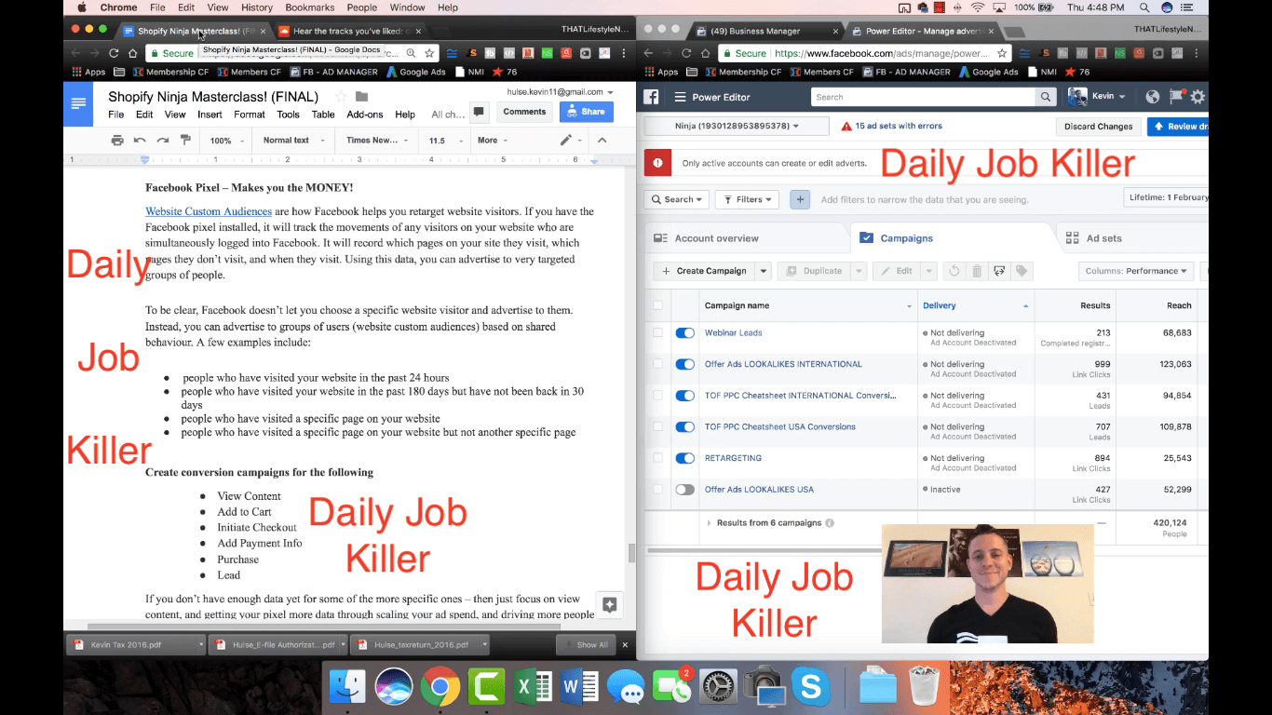
Task: Check the RETARGETING row checkbox
Action: tap(657, 458)
